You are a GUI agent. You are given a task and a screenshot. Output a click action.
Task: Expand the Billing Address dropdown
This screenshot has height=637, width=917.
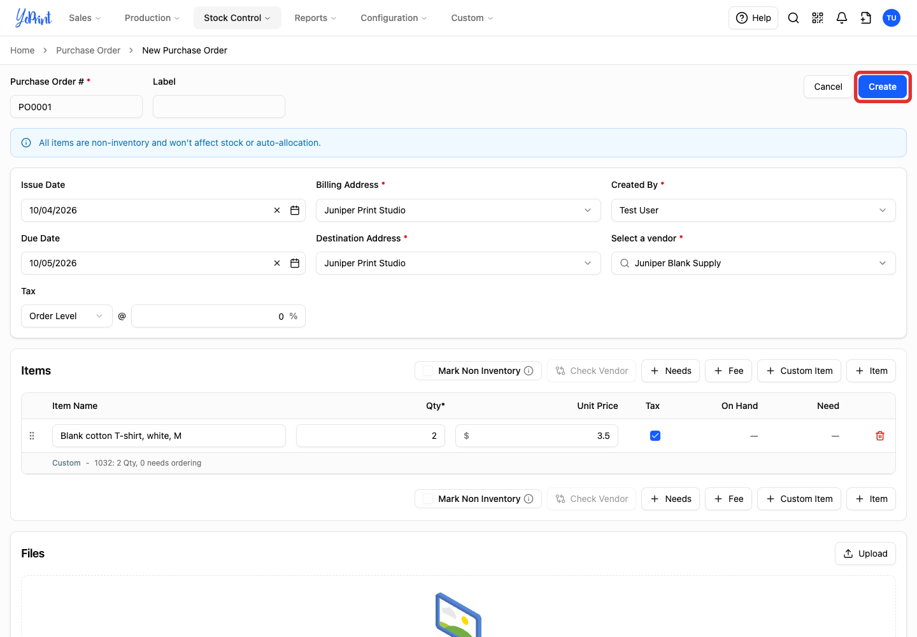pyautogui.click(x=458, y=210)
